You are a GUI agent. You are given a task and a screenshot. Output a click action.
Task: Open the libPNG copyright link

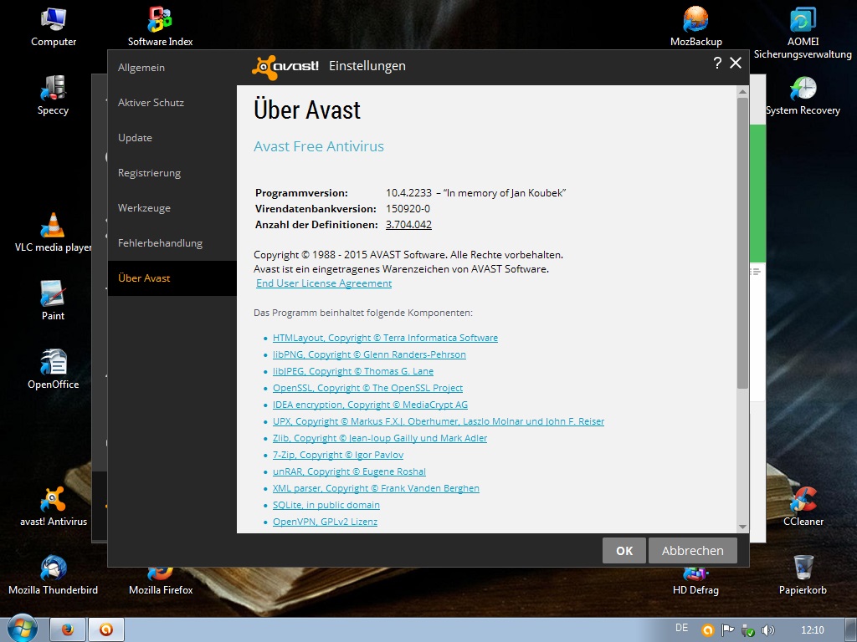369,354
